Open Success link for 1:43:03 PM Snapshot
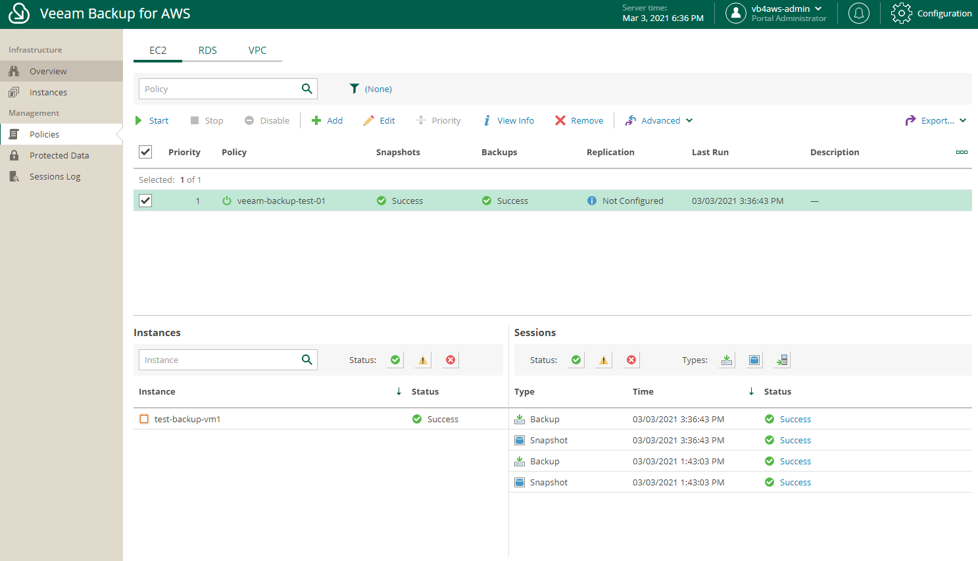The height and width of the screenshot is (561, 978). point(795,482)
